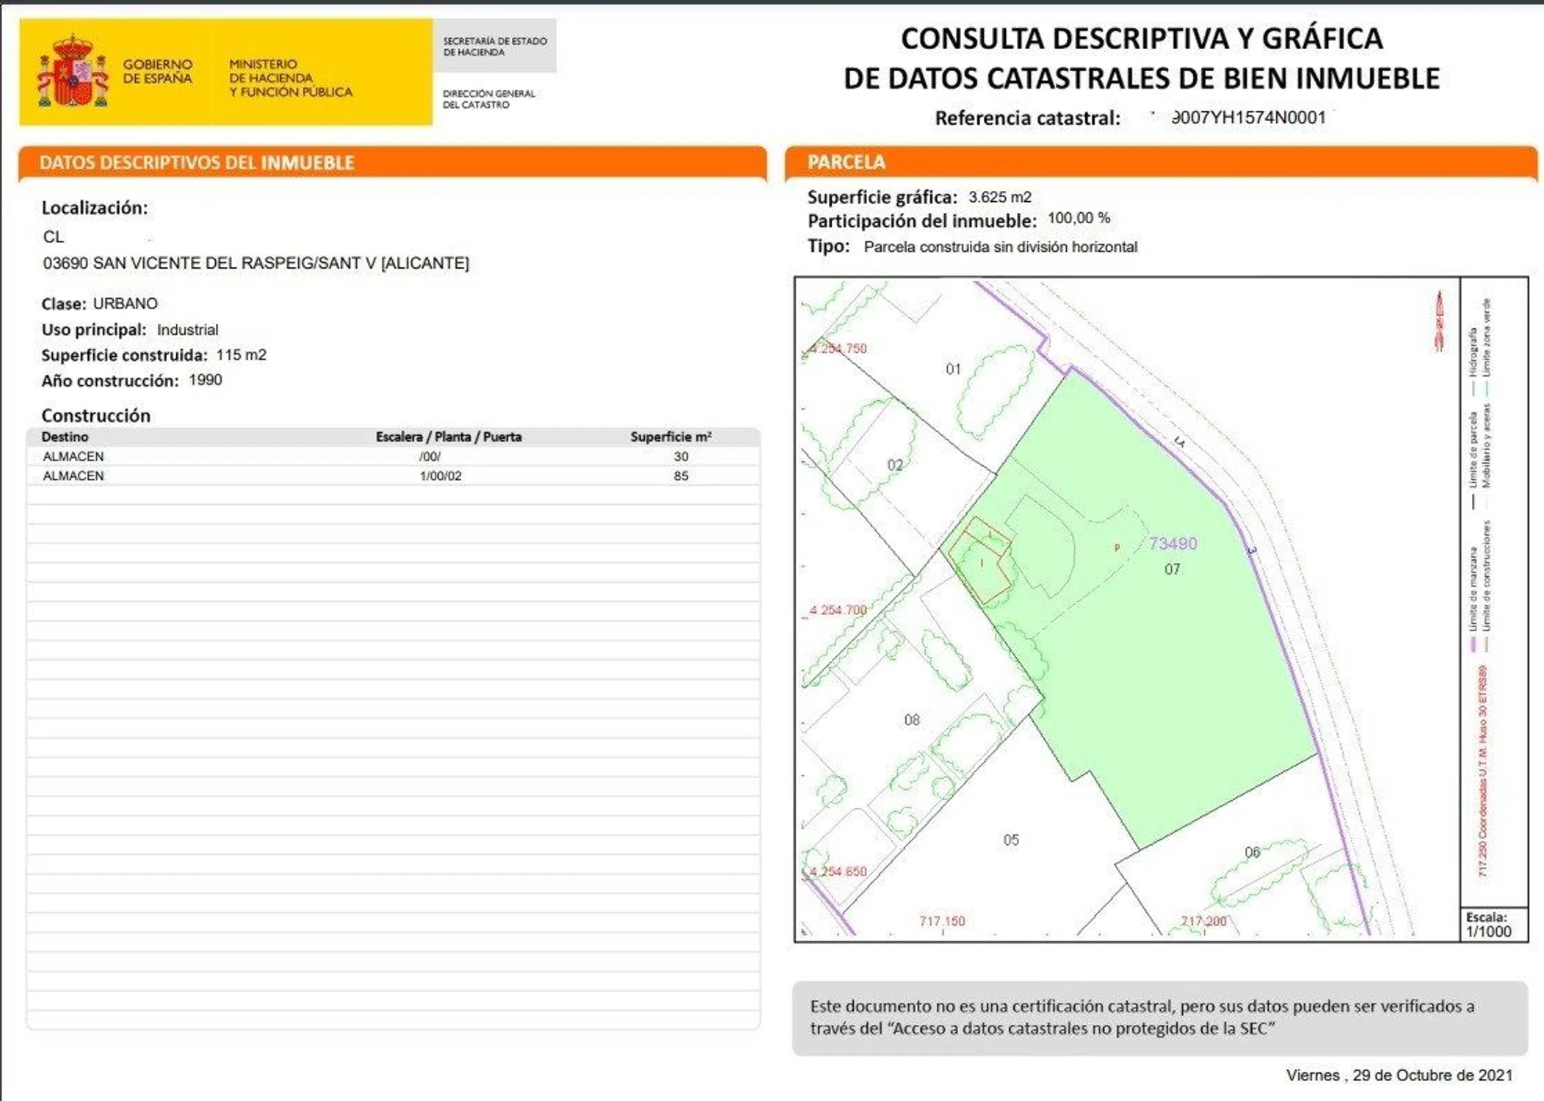Image resolution: width=1544 pixels, height=1101 pixels.
Task: Click parcel label 05 on map
Action: (1011, 840)
